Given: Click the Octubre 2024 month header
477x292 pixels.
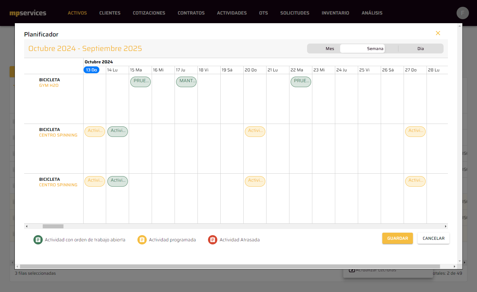Looking at the screenshot, I should [99, 62].
